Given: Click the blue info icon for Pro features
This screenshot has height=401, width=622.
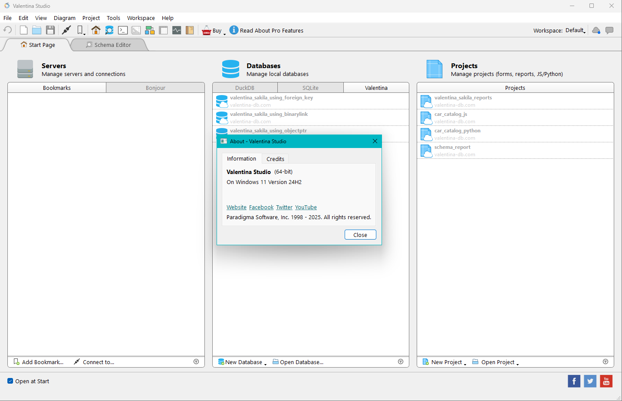Looking at the screenshot, I should coord(234,30).
